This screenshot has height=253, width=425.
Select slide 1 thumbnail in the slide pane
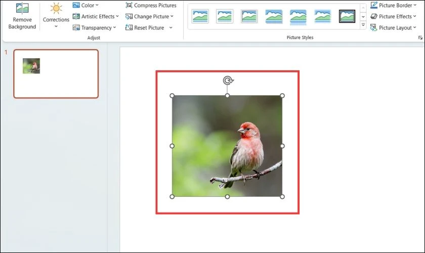[56, 74]
